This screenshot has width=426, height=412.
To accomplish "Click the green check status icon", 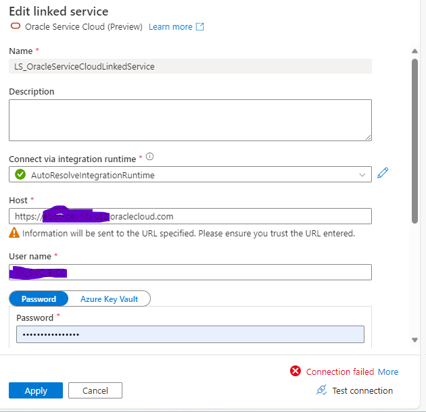I will coord(20,174).
